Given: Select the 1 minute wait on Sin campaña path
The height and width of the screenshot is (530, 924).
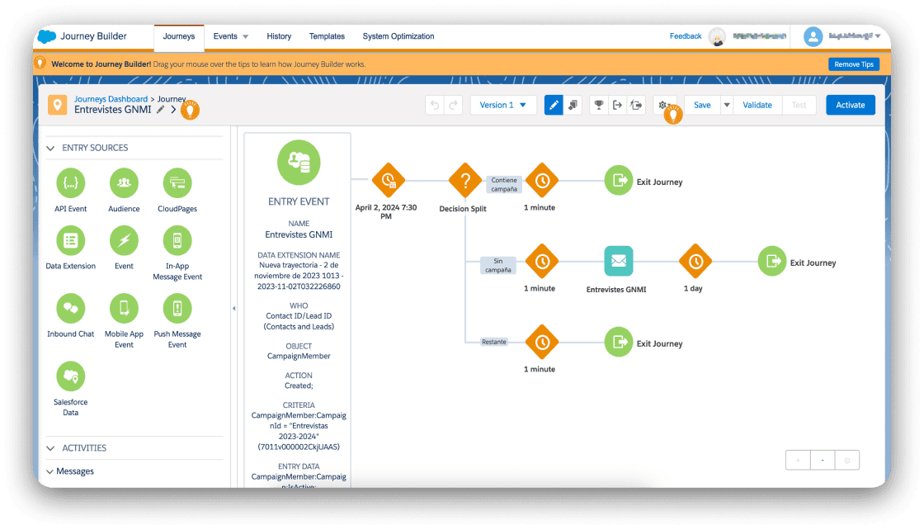Looking at the screenshot, I should click(x=542, y=261).
